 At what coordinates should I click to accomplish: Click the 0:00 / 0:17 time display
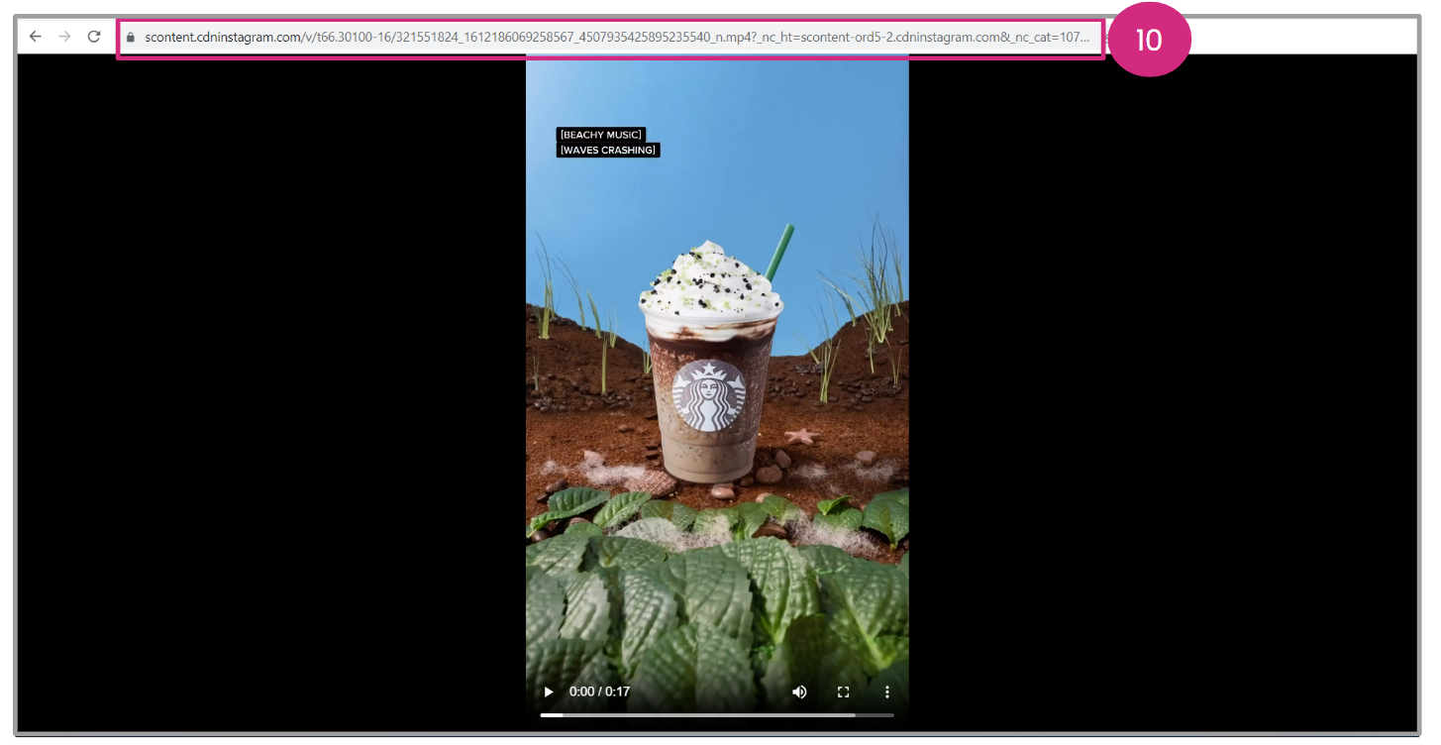(x=599, y=692)
